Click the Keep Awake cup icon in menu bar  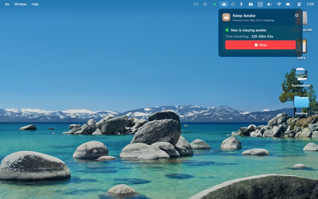pyautogui.click(x=224, y=4)
